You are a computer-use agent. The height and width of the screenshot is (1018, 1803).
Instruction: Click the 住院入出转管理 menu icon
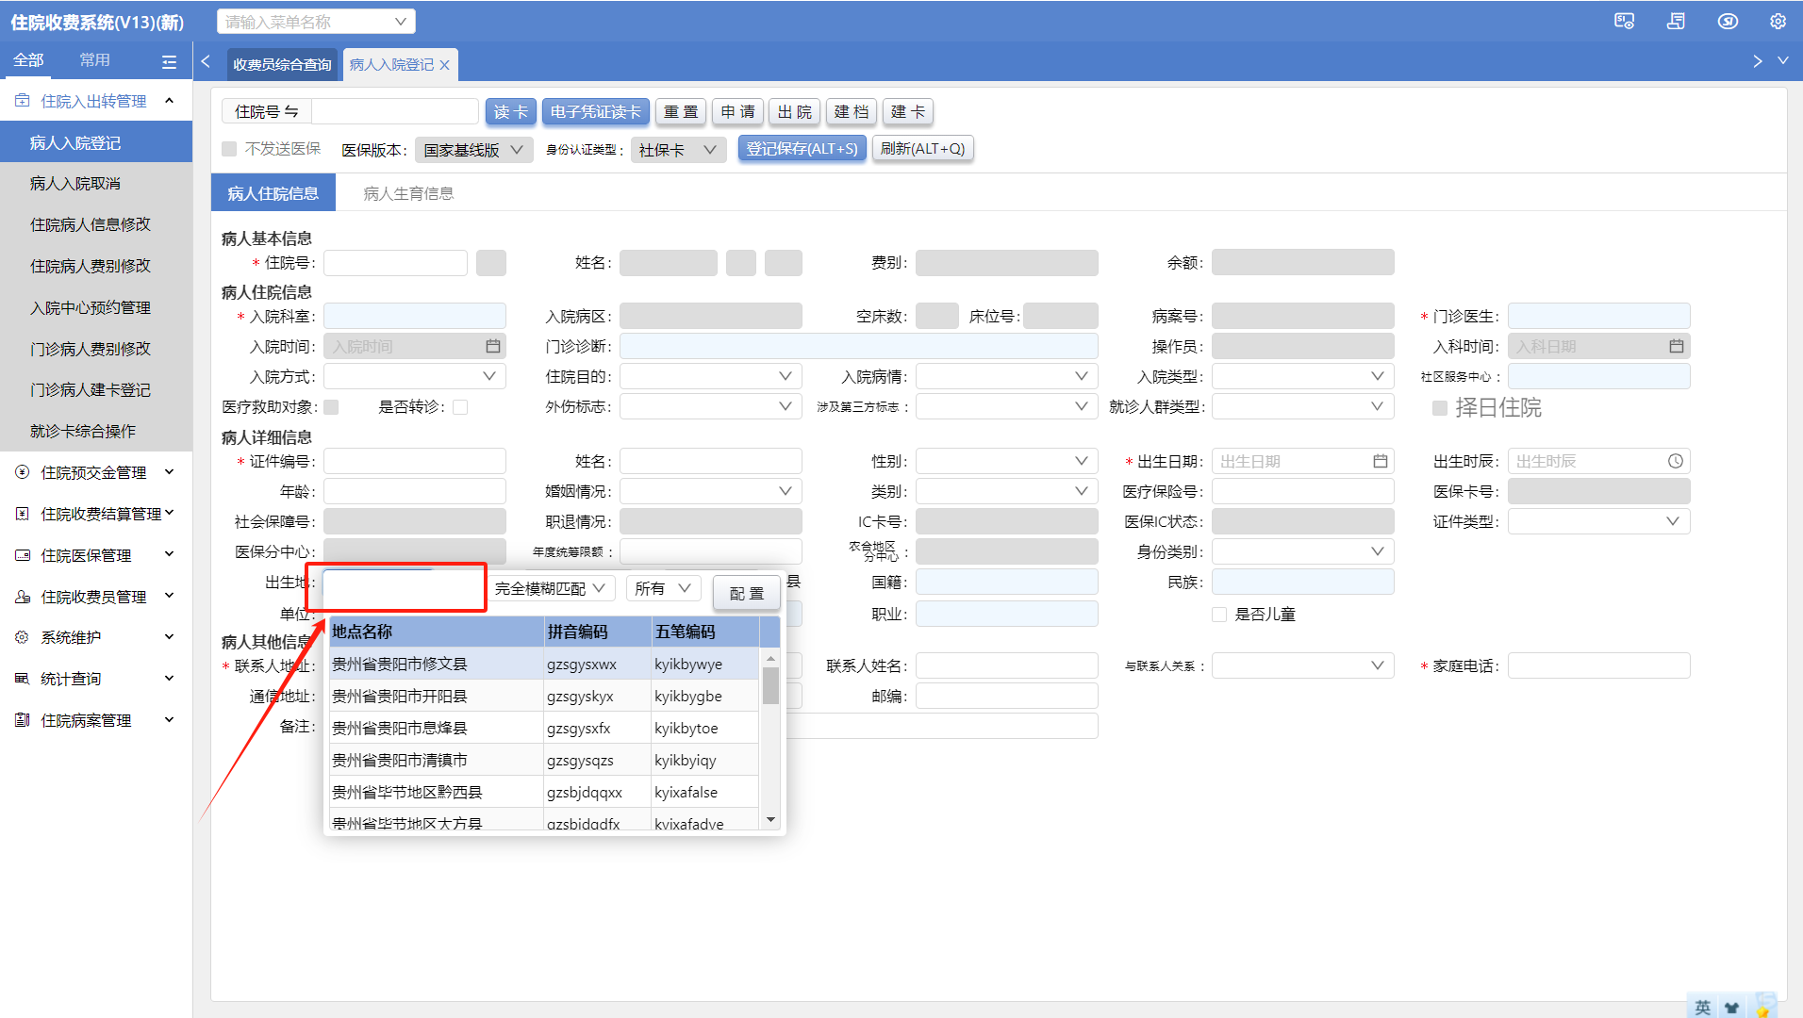point(23,101)
